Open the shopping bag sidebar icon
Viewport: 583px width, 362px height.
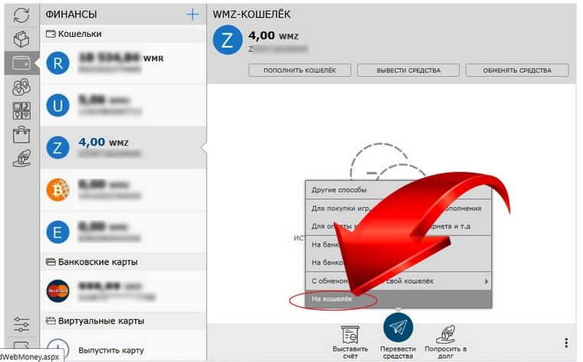click(x=21, y=134)
